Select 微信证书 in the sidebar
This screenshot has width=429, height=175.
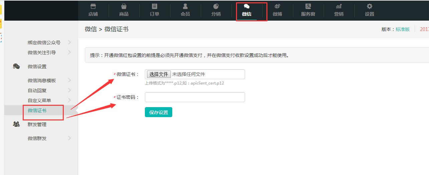click(x=37, y=110)
